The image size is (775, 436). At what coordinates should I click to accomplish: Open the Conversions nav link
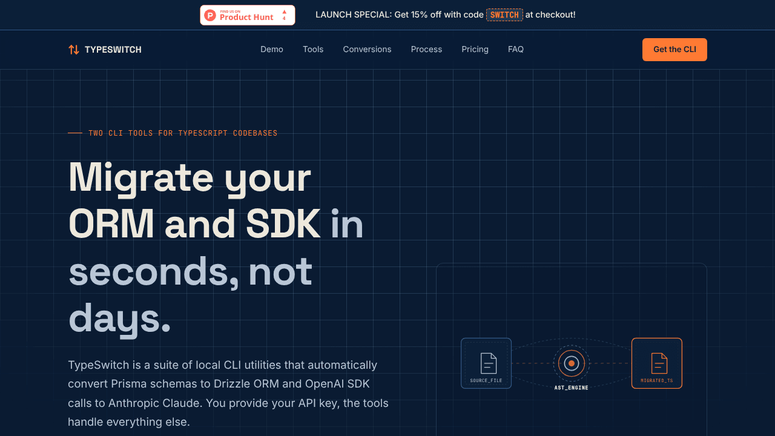pyautogui.click(x=367, y=50)
